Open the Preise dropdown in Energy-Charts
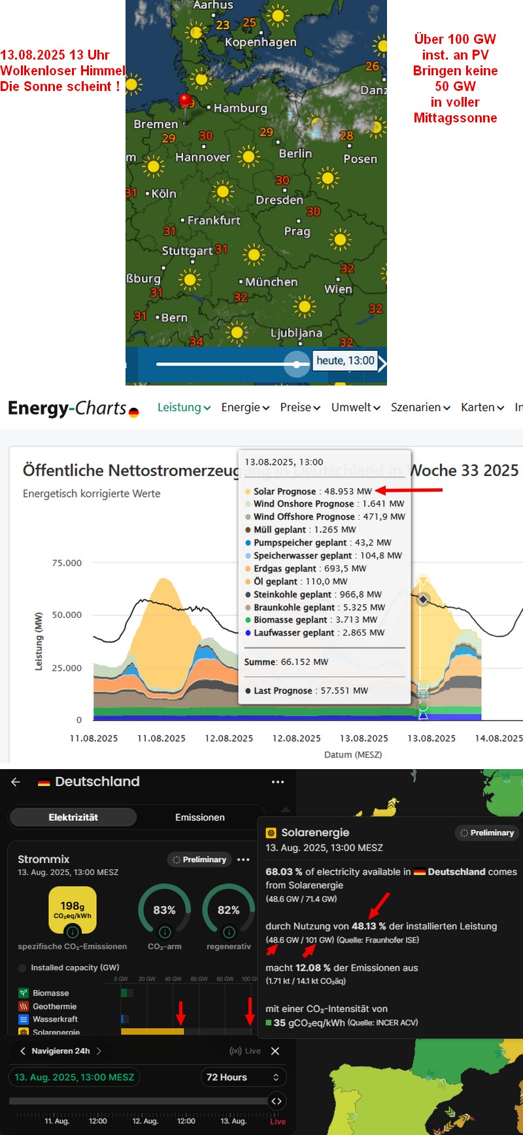Image resolution: width=523 pixels, height=1135 pixels. 300,407
